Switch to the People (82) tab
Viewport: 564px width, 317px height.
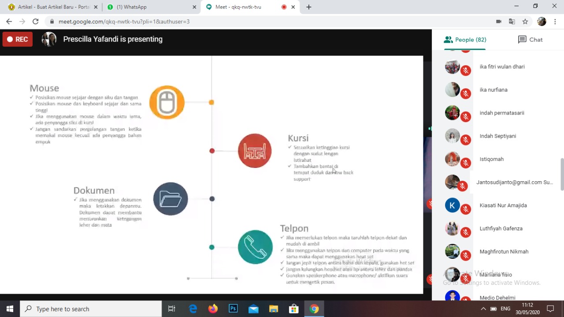tap(465, 40)
